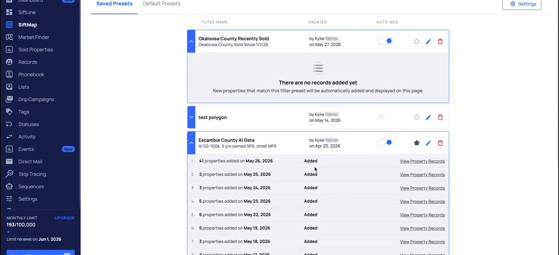
Task: Collapse the Okaloosa County Recently Sold preset
Action: [x=191, y=41]
